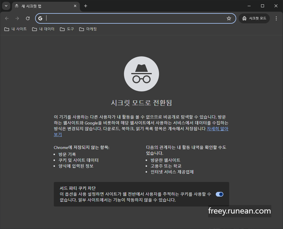Click the back navigation arrow
The image size is (283, 229).
click(x=6, y=18)
